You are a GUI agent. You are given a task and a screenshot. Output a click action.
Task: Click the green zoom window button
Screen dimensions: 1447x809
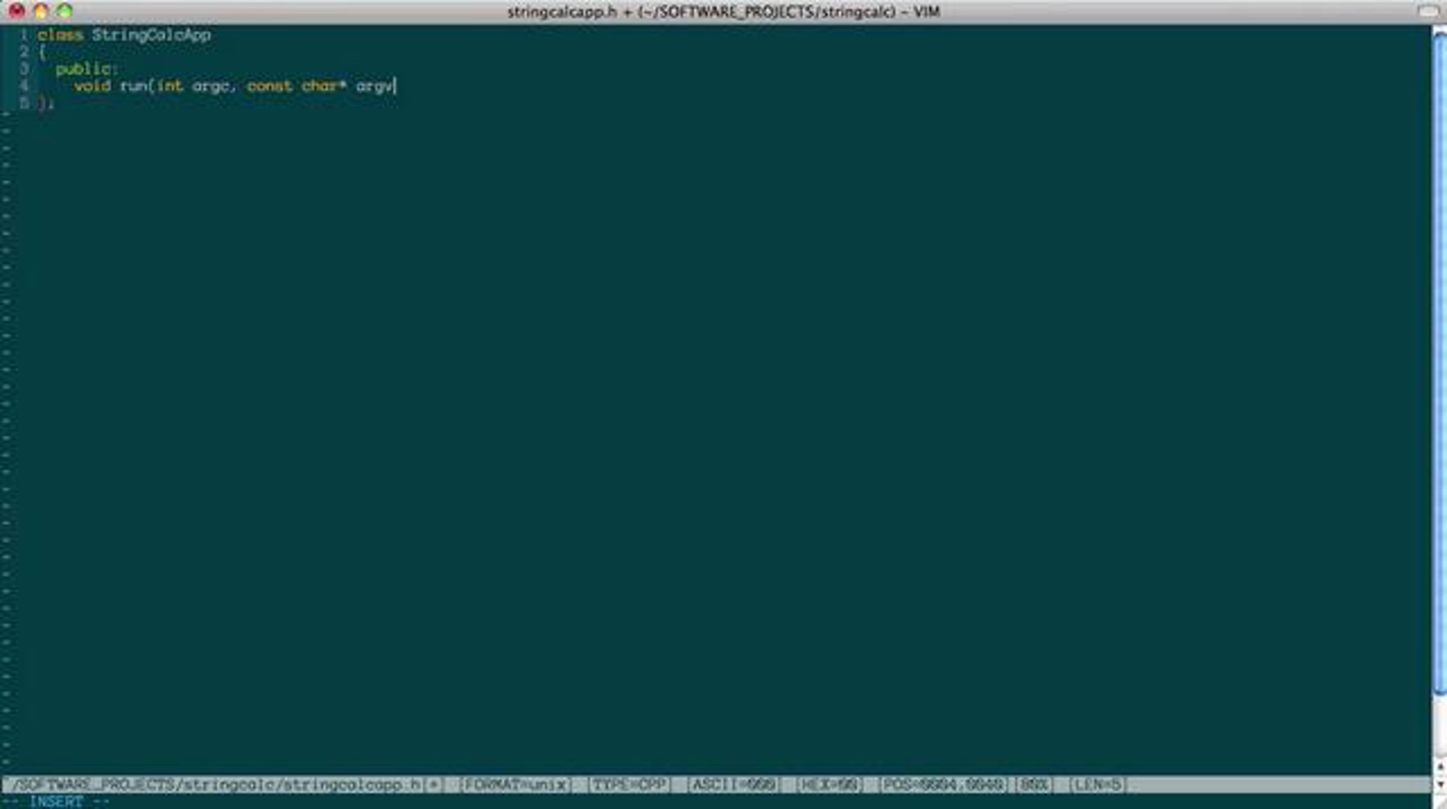point(65,11)
